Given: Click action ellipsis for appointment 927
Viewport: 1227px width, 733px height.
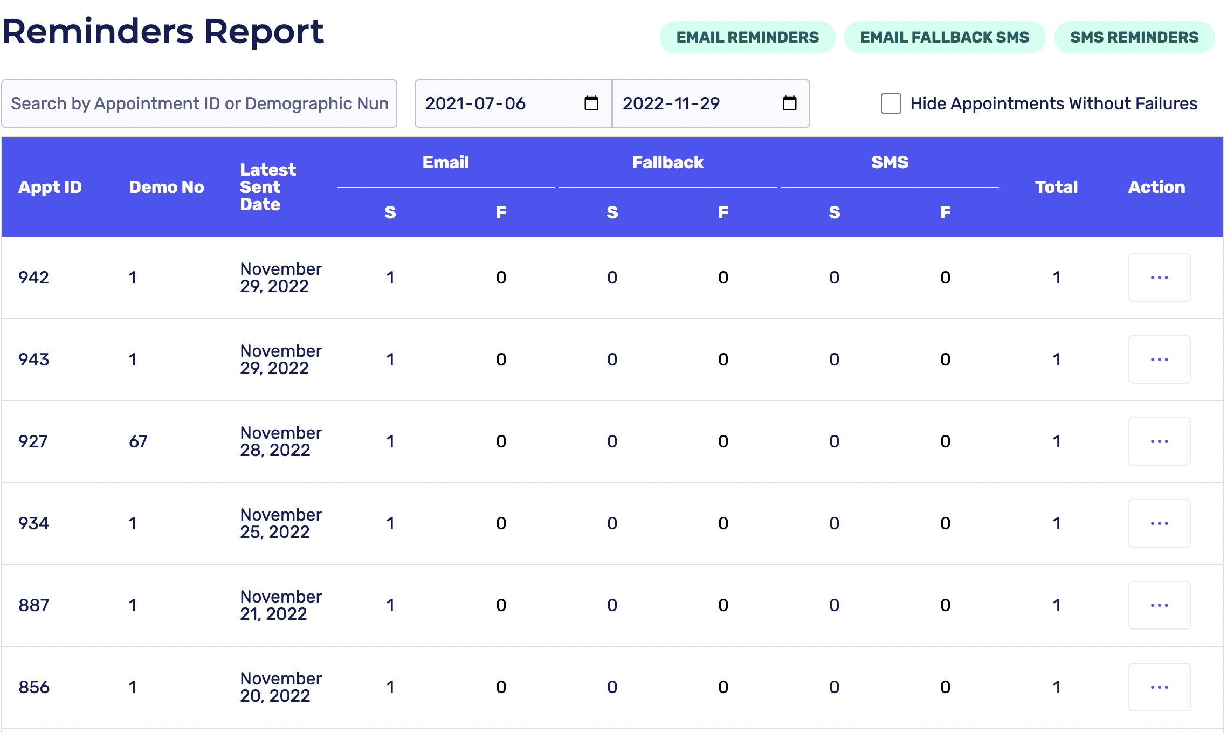Looking at the screenshot, I should tap(1159, 441).
